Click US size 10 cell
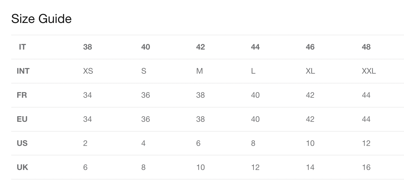Image resolution: width=404 pixels, height=196 pixels. (310, 143)
